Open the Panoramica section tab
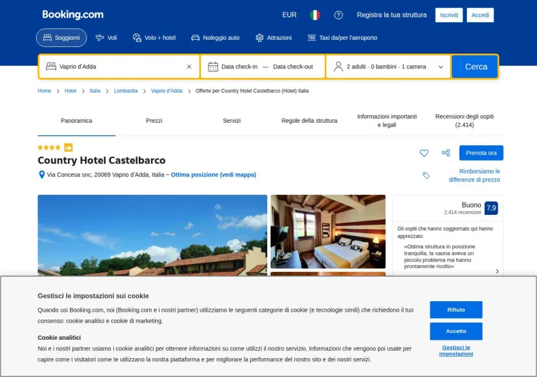Image resolution: width=537 pixels, height=377 pixels. point(77,121)
